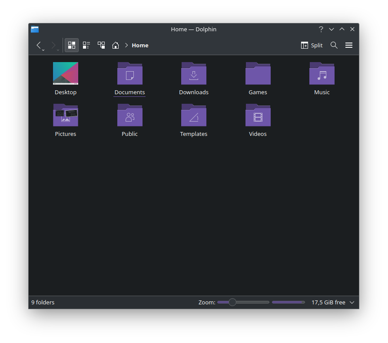Switch to Icons view mode
The height and width of the screenshot is (343, 388).
(72, 45)
